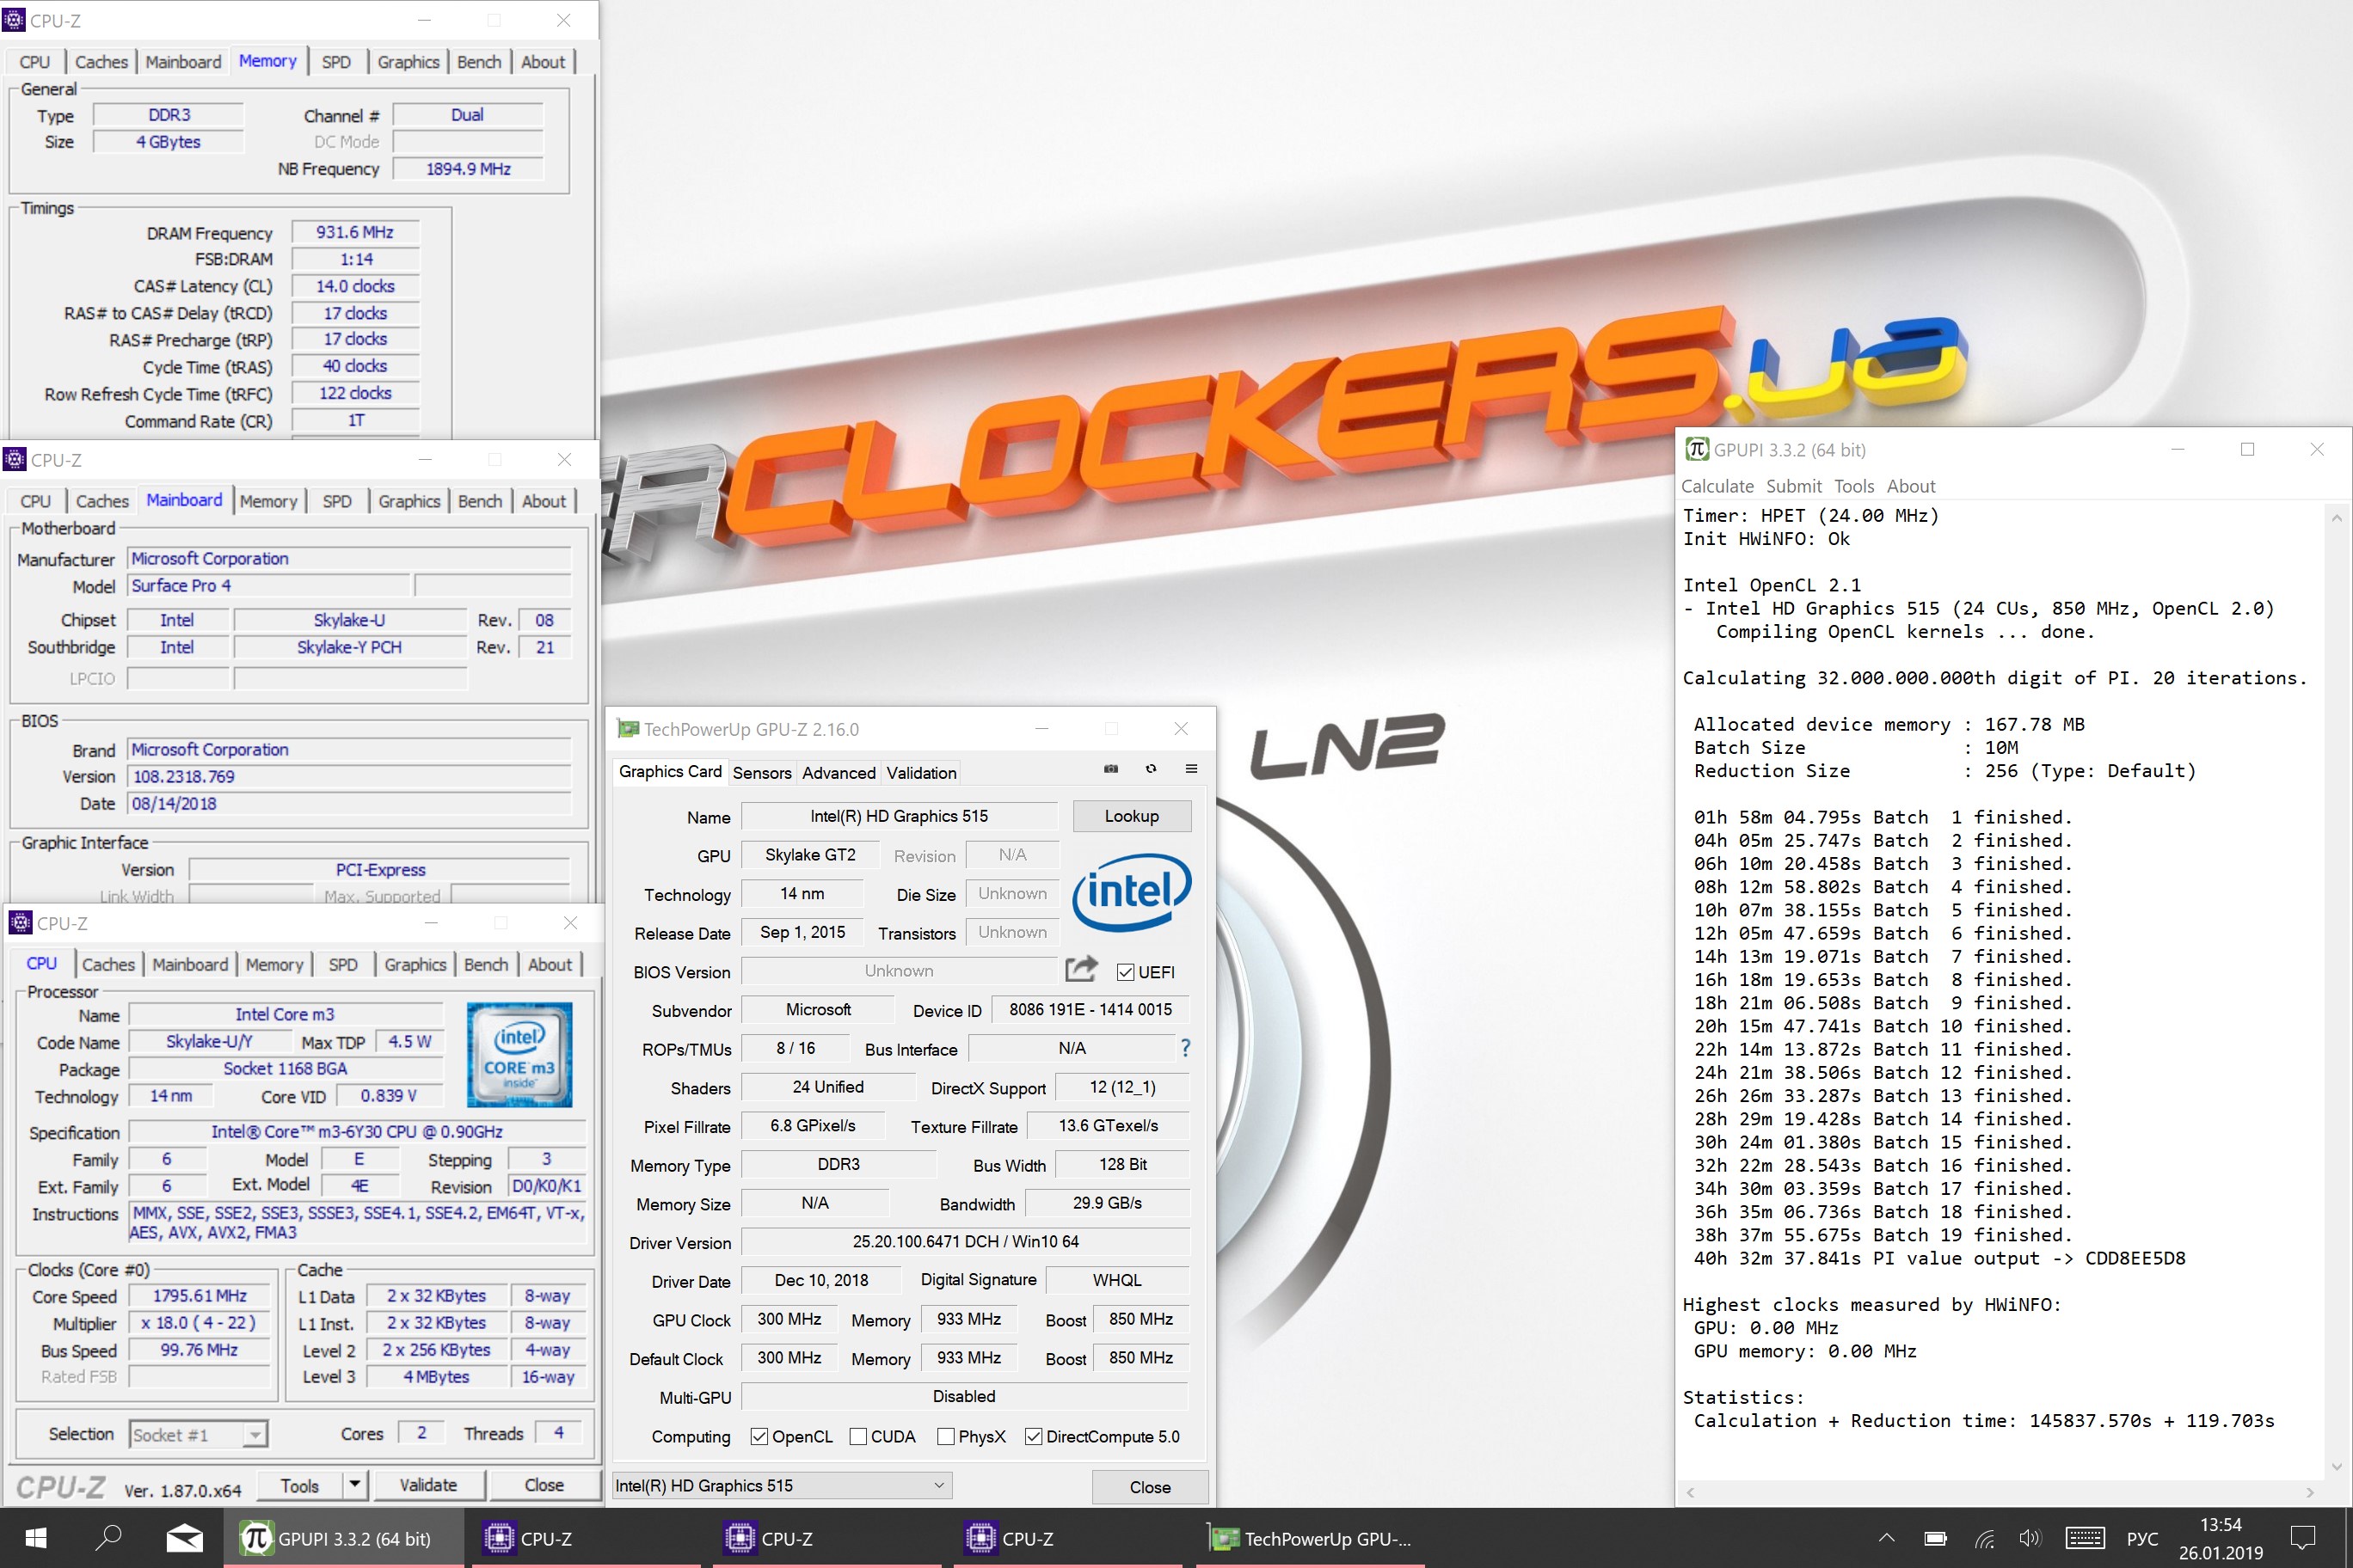
Task: Toggle the PhysX checkbox
Action: (x=945, y=1436)
